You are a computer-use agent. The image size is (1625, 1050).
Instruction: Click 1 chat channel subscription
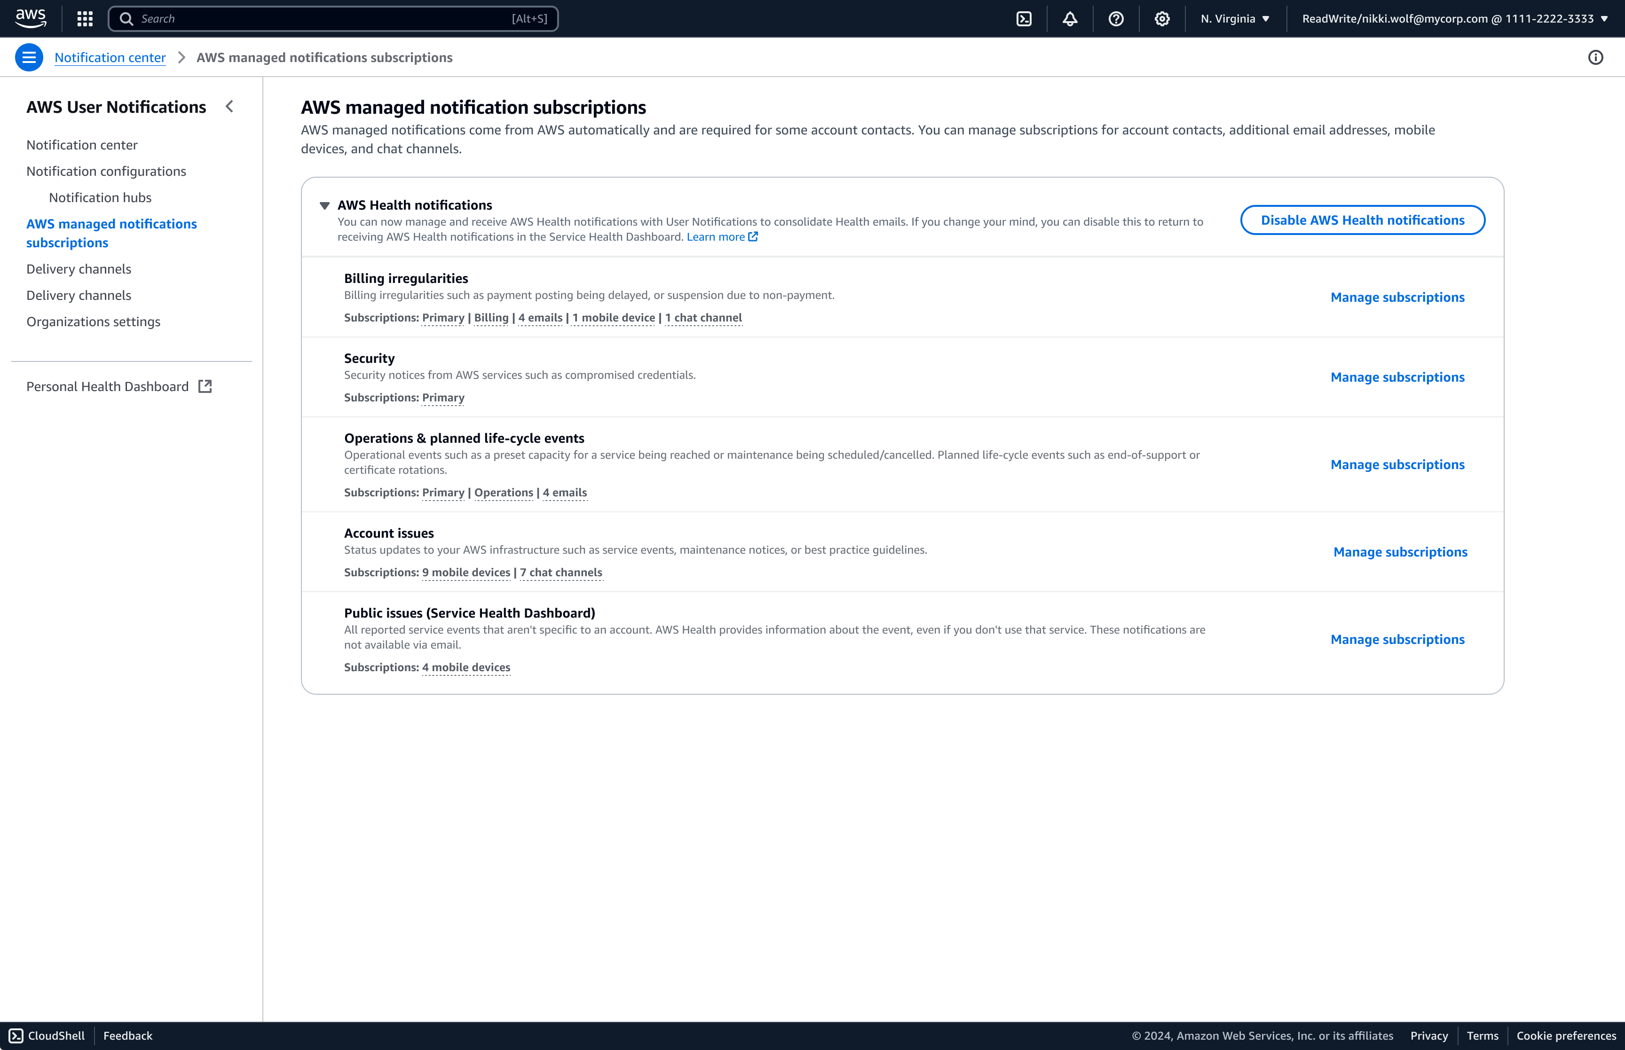pos(703,318)
